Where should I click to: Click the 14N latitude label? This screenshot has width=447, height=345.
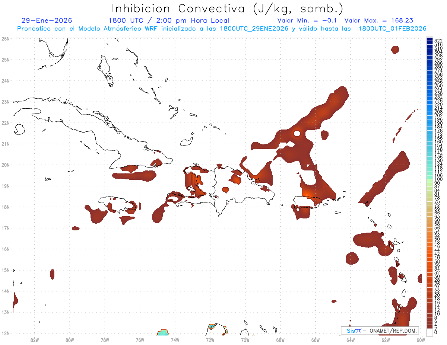[6, 291]
